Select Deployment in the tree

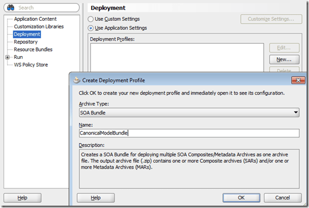(27, 34)
